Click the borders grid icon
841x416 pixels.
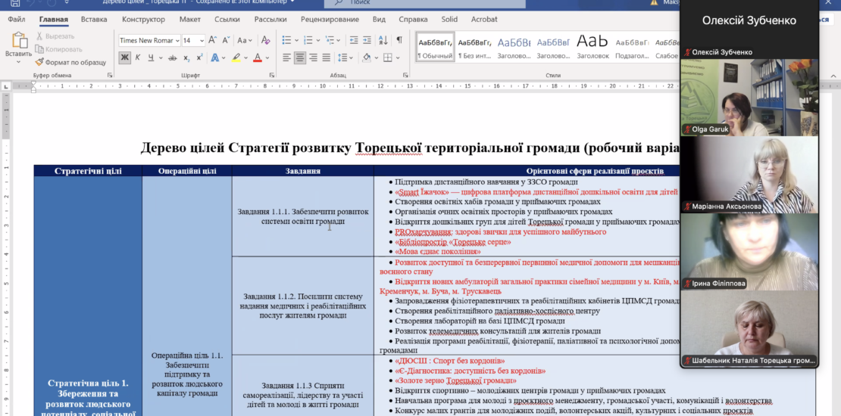[388, 57]
